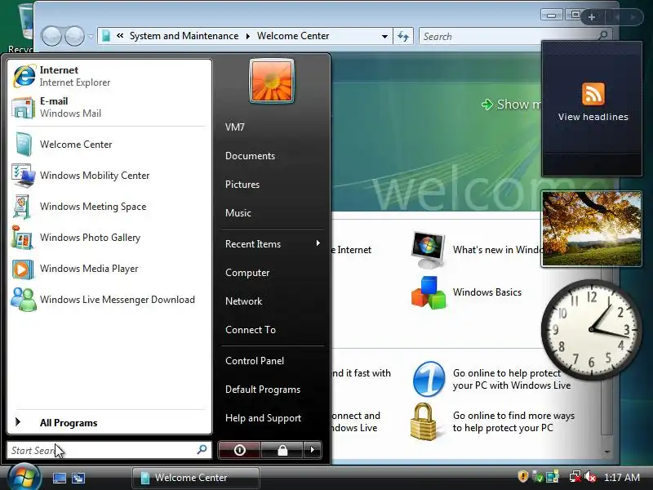Click Welcome Center back button
This screenshot has width=653, height=490.
pyautogui.click(x=52, y=36)
